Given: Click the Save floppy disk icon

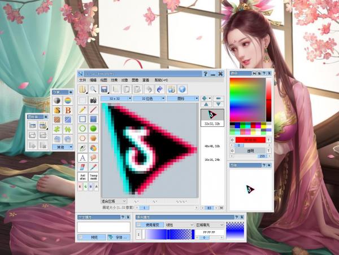Looking at the screenshot, I should tap(104, 89).
